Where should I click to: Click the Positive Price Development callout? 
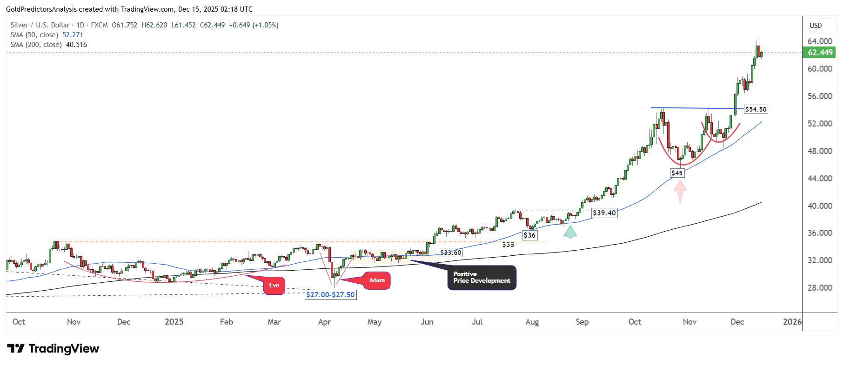click(x=482, y=278)
